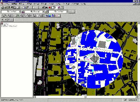
Task: Open the Edit menu
Action: [x=14, y=4]
